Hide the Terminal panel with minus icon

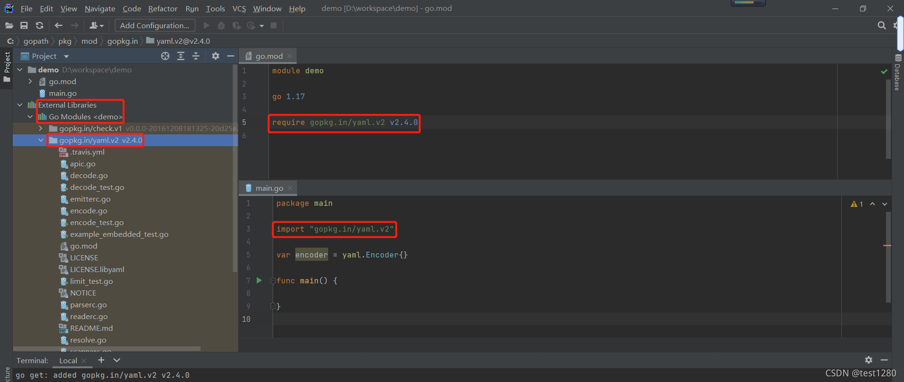pos(884,360)
